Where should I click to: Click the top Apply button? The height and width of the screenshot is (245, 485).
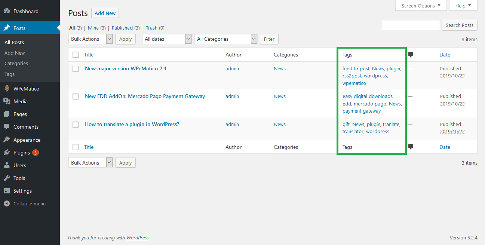[x=125, y=39]
